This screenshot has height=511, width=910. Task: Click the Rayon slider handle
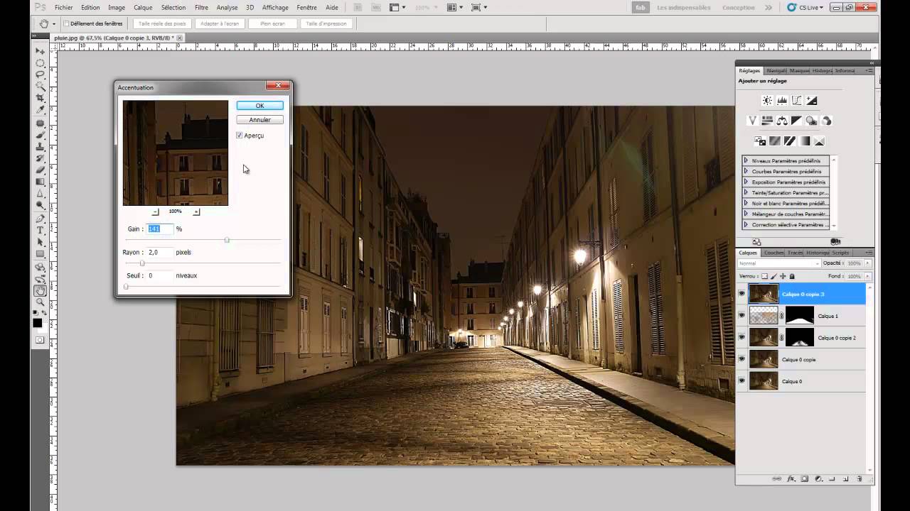coord(141,263)
